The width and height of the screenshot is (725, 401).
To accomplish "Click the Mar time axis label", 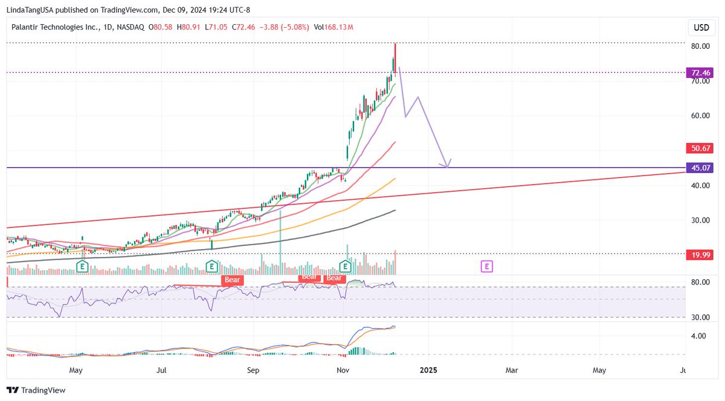I will point(511,369).
